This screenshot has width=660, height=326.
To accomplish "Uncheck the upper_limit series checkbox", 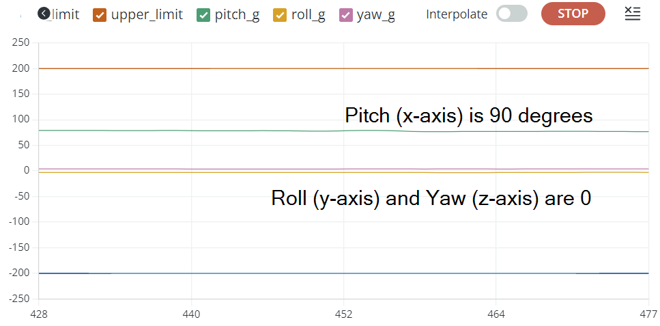I will 100,15.
